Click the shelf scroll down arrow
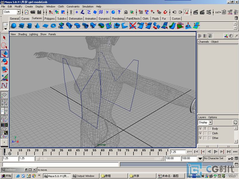 click(235, 28)
